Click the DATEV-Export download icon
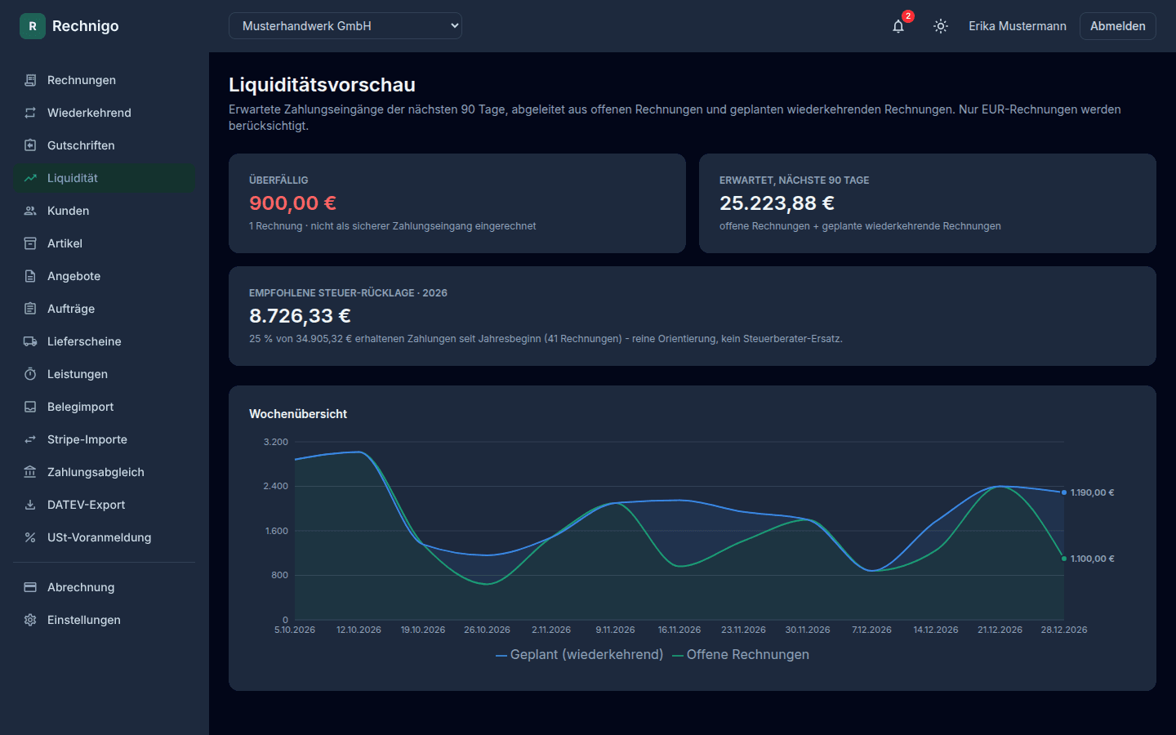The image size is (1176, 735). [30, 505]
